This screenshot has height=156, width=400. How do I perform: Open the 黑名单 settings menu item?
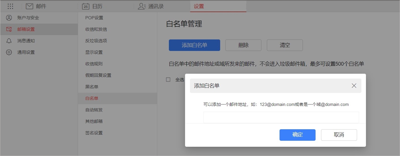click(x=92, y=87)
